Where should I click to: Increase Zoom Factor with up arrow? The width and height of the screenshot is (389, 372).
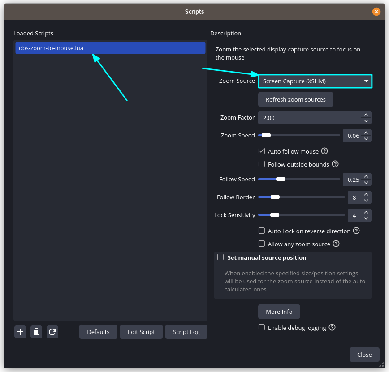[x=366, y=115]
